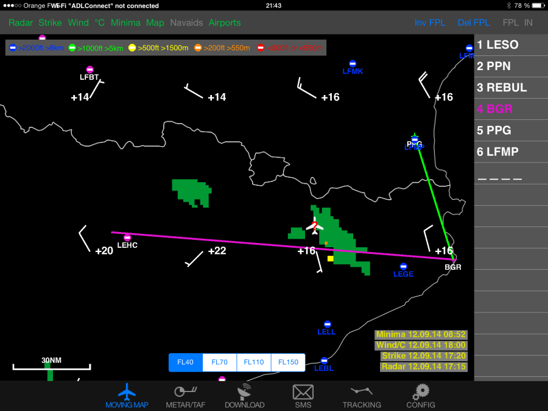Toggle the Strike overlay

(50, 23)
